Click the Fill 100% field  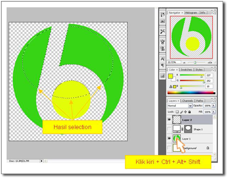click(x=208, y=112)
